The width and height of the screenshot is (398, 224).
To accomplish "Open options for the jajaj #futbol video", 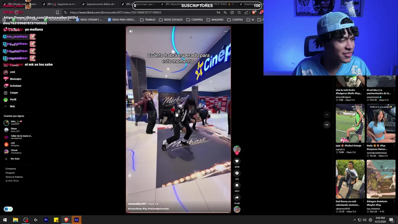I will (x=363, y=146).
